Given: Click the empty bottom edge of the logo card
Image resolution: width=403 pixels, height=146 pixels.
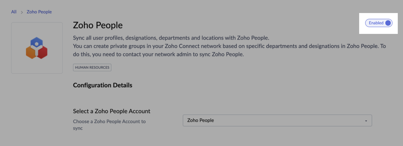Looking at the screenshot, I should pos(37,70).
